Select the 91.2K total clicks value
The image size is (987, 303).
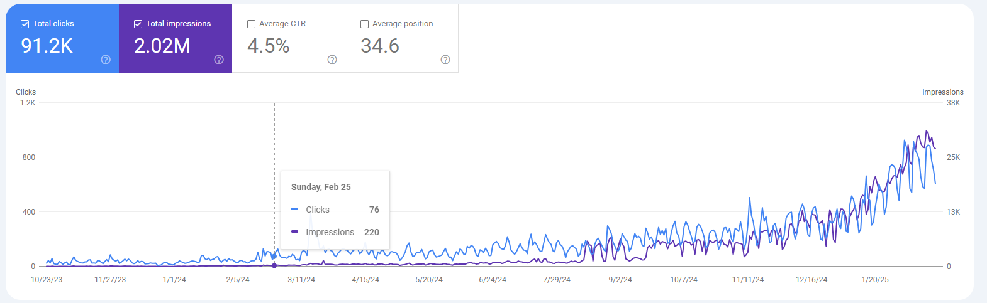pos(47,46)
